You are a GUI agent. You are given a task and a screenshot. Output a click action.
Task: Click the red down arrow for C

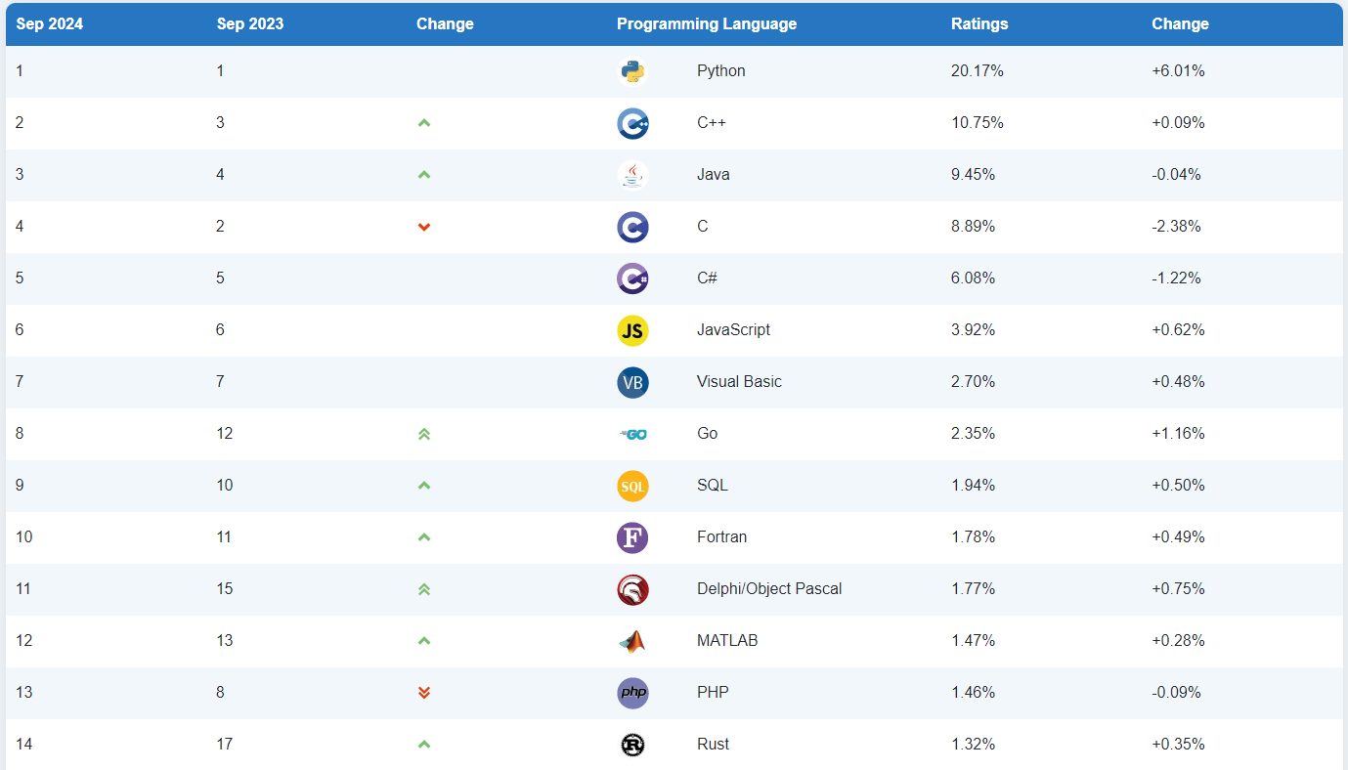[x=423, y=227]
